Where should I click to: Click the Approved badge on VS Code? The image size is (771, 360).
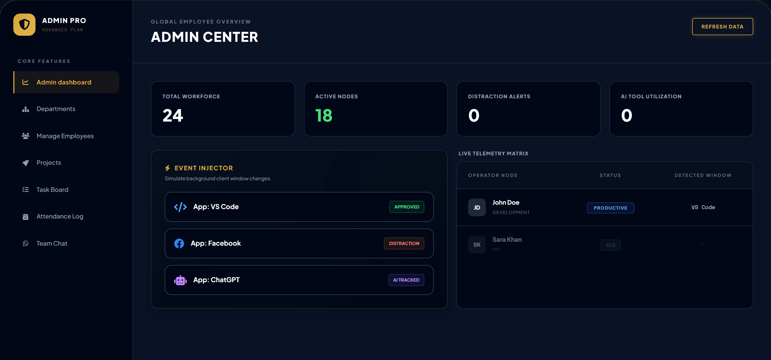(x=407, y=207)
